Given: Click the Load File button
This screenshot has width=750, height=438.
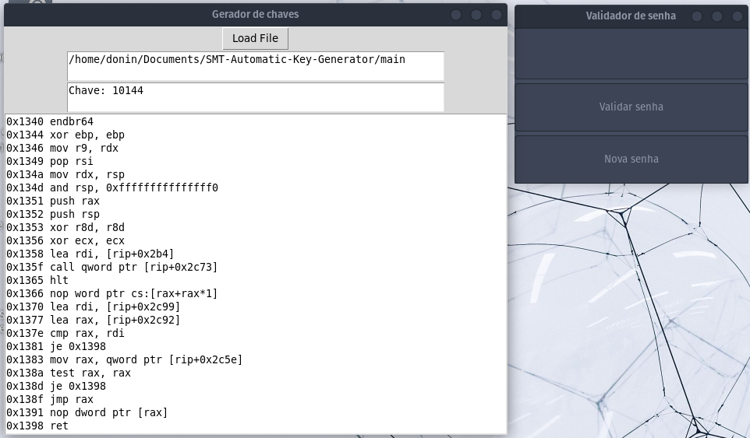Looking at the screenshot, I should (x=255, y=38).
